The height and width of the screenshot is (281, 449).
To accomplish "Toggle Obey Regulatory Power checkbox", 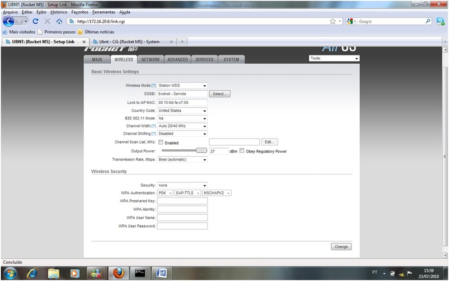I will click(242, 150).
